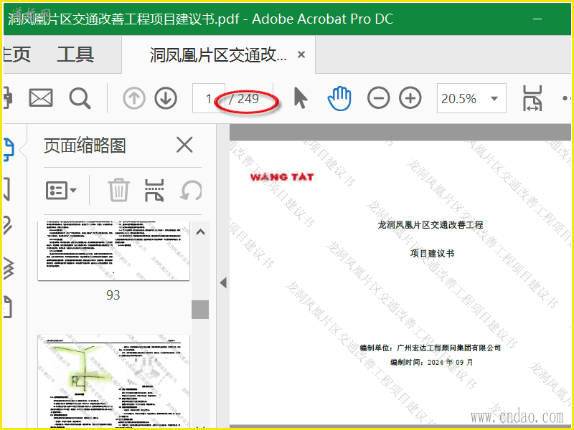Click the 编制时间: 2024 年 09 月 text

point(432,362)
